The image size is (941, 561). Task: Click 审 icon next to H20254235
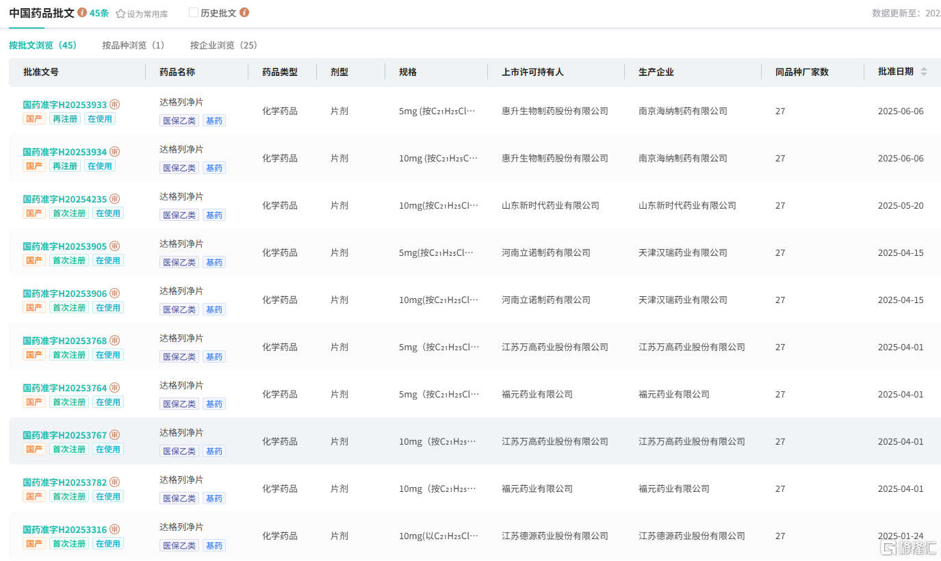(115, 199)
